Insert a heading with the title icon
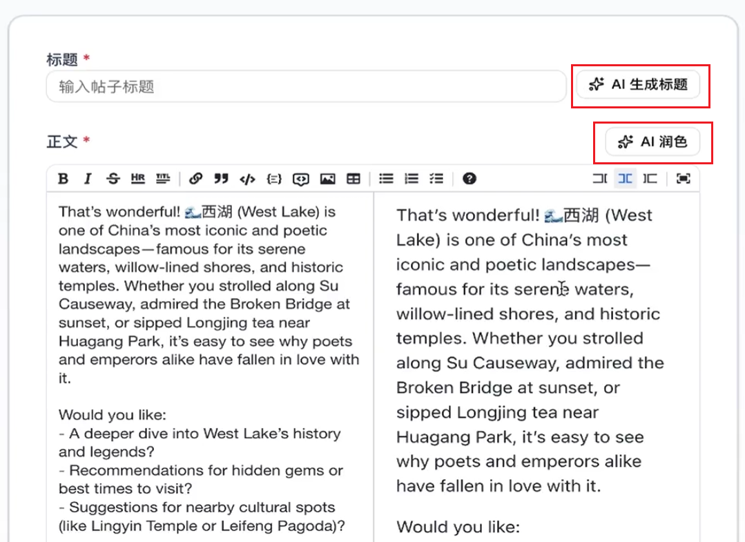 (163, 179)
